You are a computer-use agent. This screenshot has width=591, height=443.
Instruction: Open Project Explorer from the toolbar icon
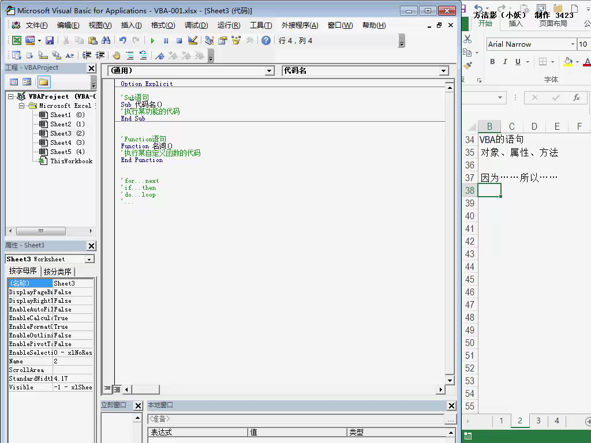pos(209,40)
